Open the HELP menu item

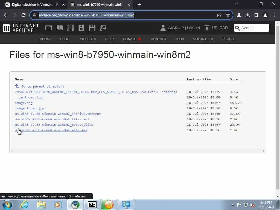tap(109, 39)
